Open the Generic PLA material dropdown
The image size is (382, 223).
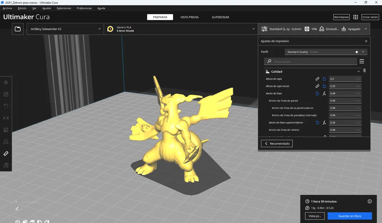pos(182,29)
